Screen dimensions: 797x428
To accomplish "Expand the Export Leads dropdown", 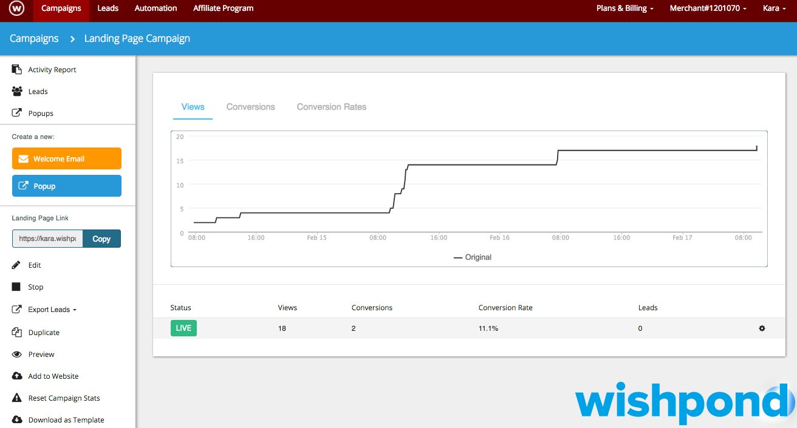I will click(x=52, y=310).
